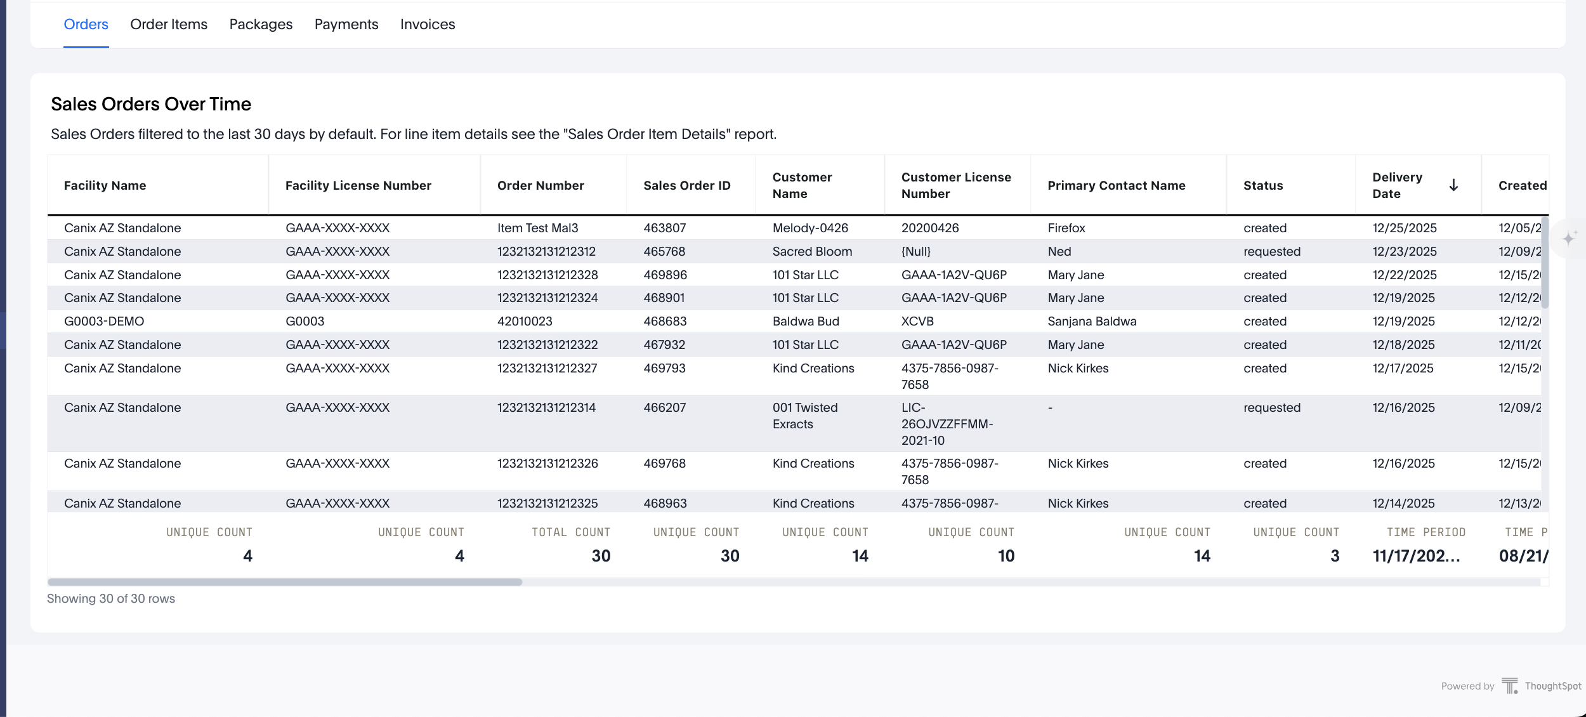Click the Delivery Date sort arrow
This screenshot has width=1586, height=717.
tap(1453, 185)
